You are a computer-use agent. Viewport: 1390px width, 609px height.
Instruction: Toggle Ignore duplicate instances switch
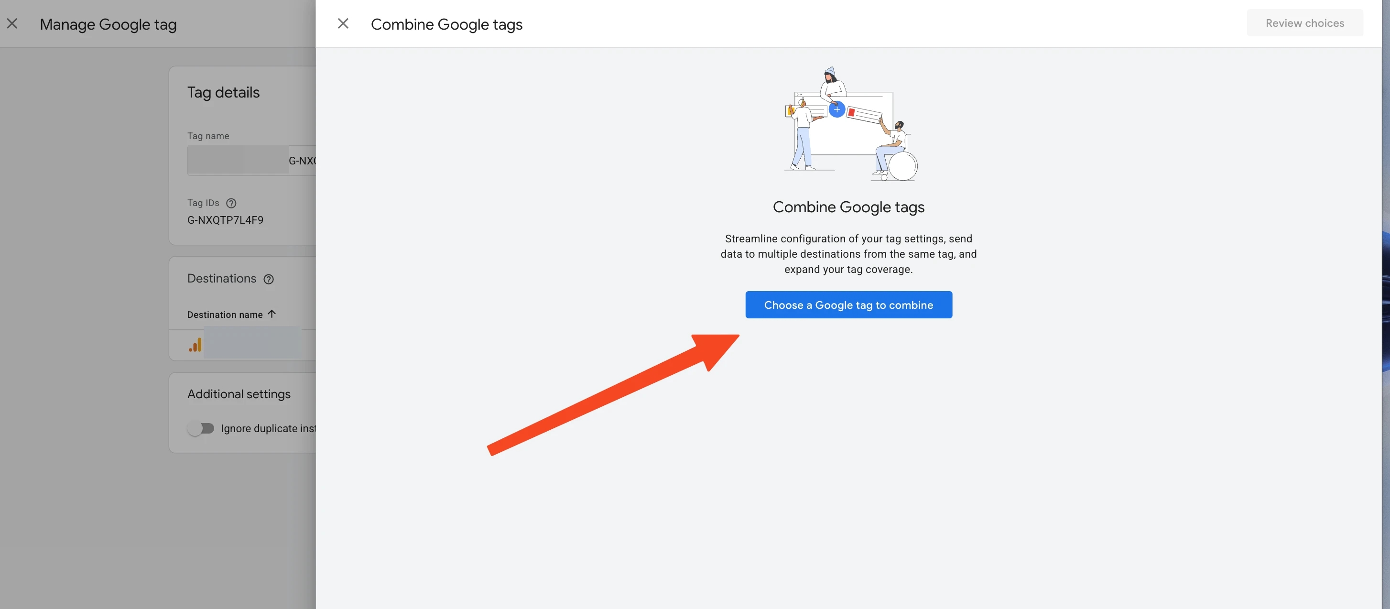pos(201,428)
